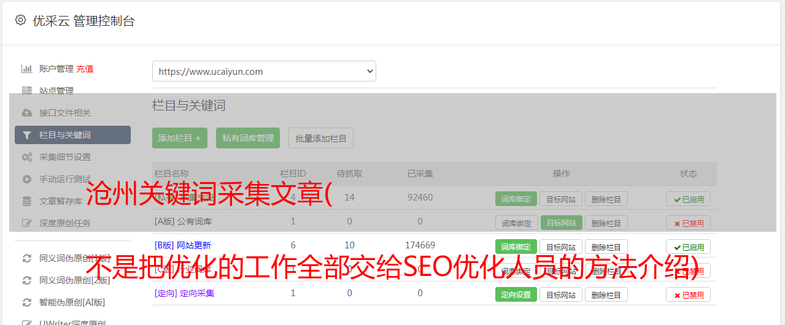Image resolution: width=785 pixels, height=325 pixels.
Task: Click 定向设置 for [定向] 定向采集
Action: [x=516, y=295]
